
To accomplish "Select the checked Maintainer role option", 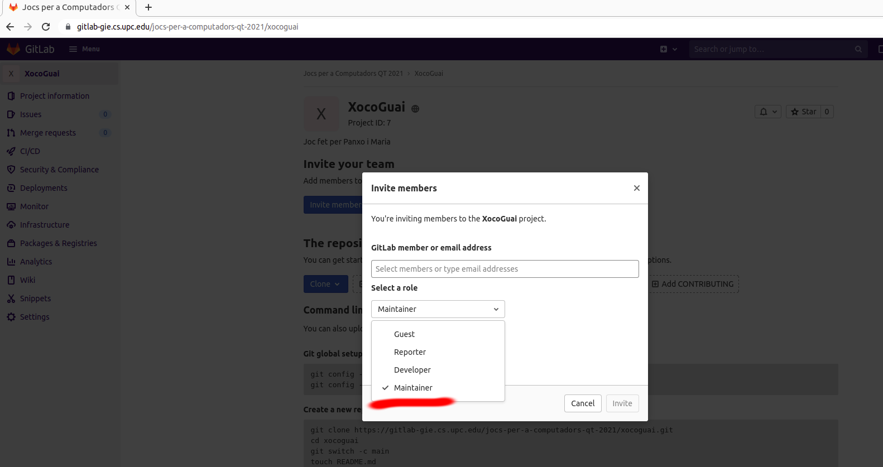I will coord(438,388).
